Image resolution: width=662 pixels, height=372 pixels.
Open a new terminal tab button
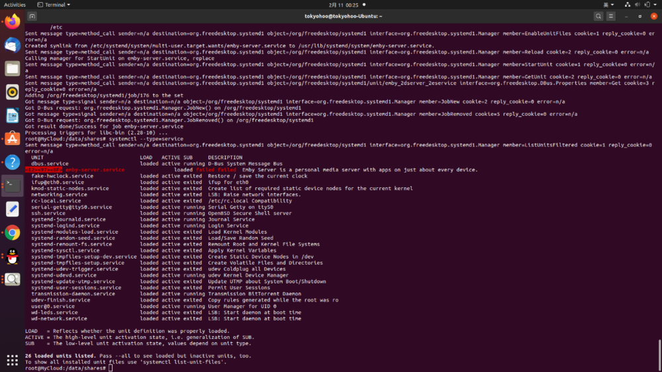[x=32, y=16]
